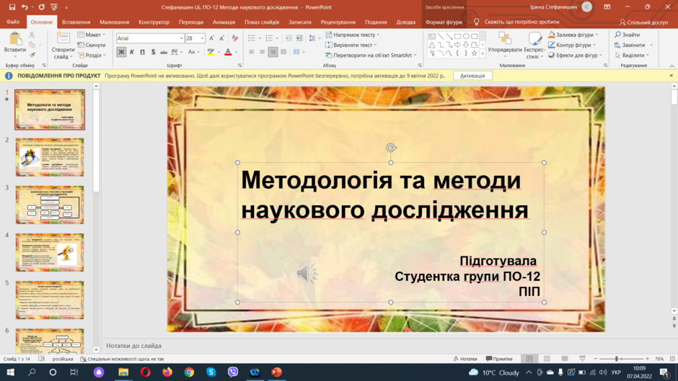Viewport: 678px width, 381px height.
Task: Toggle text shadow (S)
Action: [x=153, y=52]
